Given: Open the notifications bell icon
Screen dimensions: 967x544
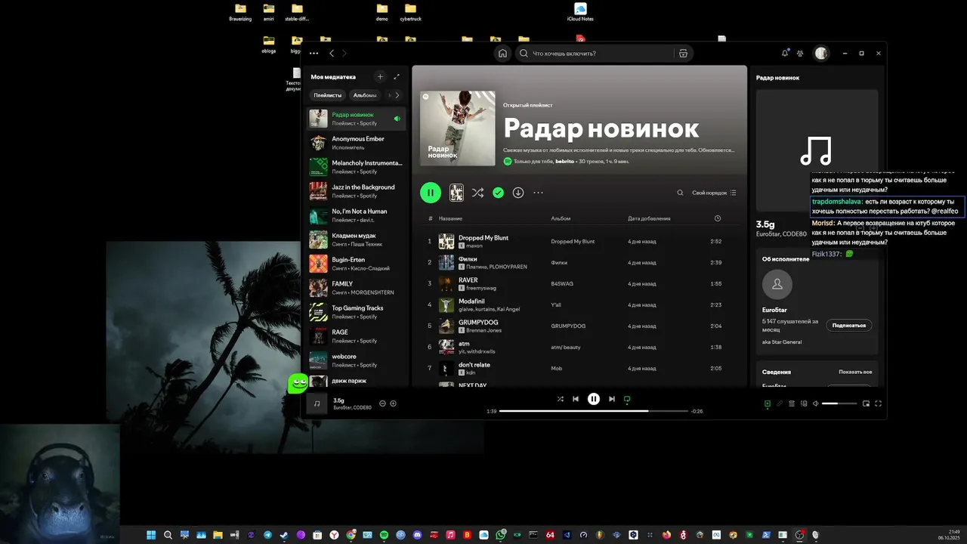Looking at the screenshot, I should [785, 53].
